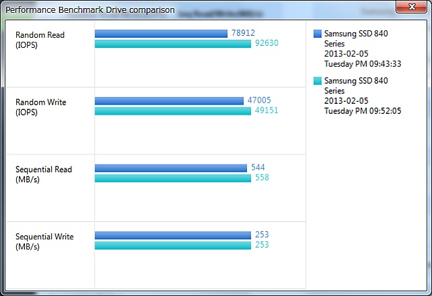Click the cyan Random Write bar
Screen dimensions: 432x296
click(x=173, y=111)
